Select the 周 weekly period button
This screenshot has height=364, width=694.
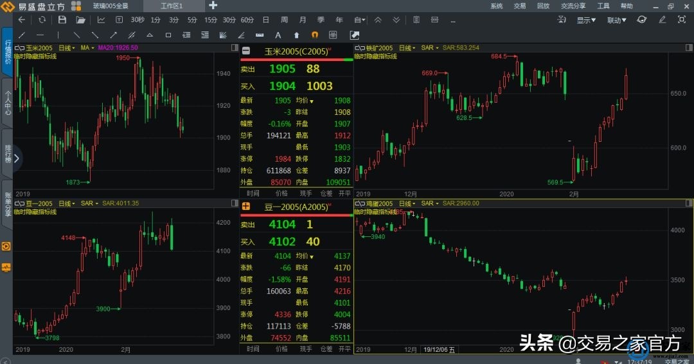[x=284, y=20]
